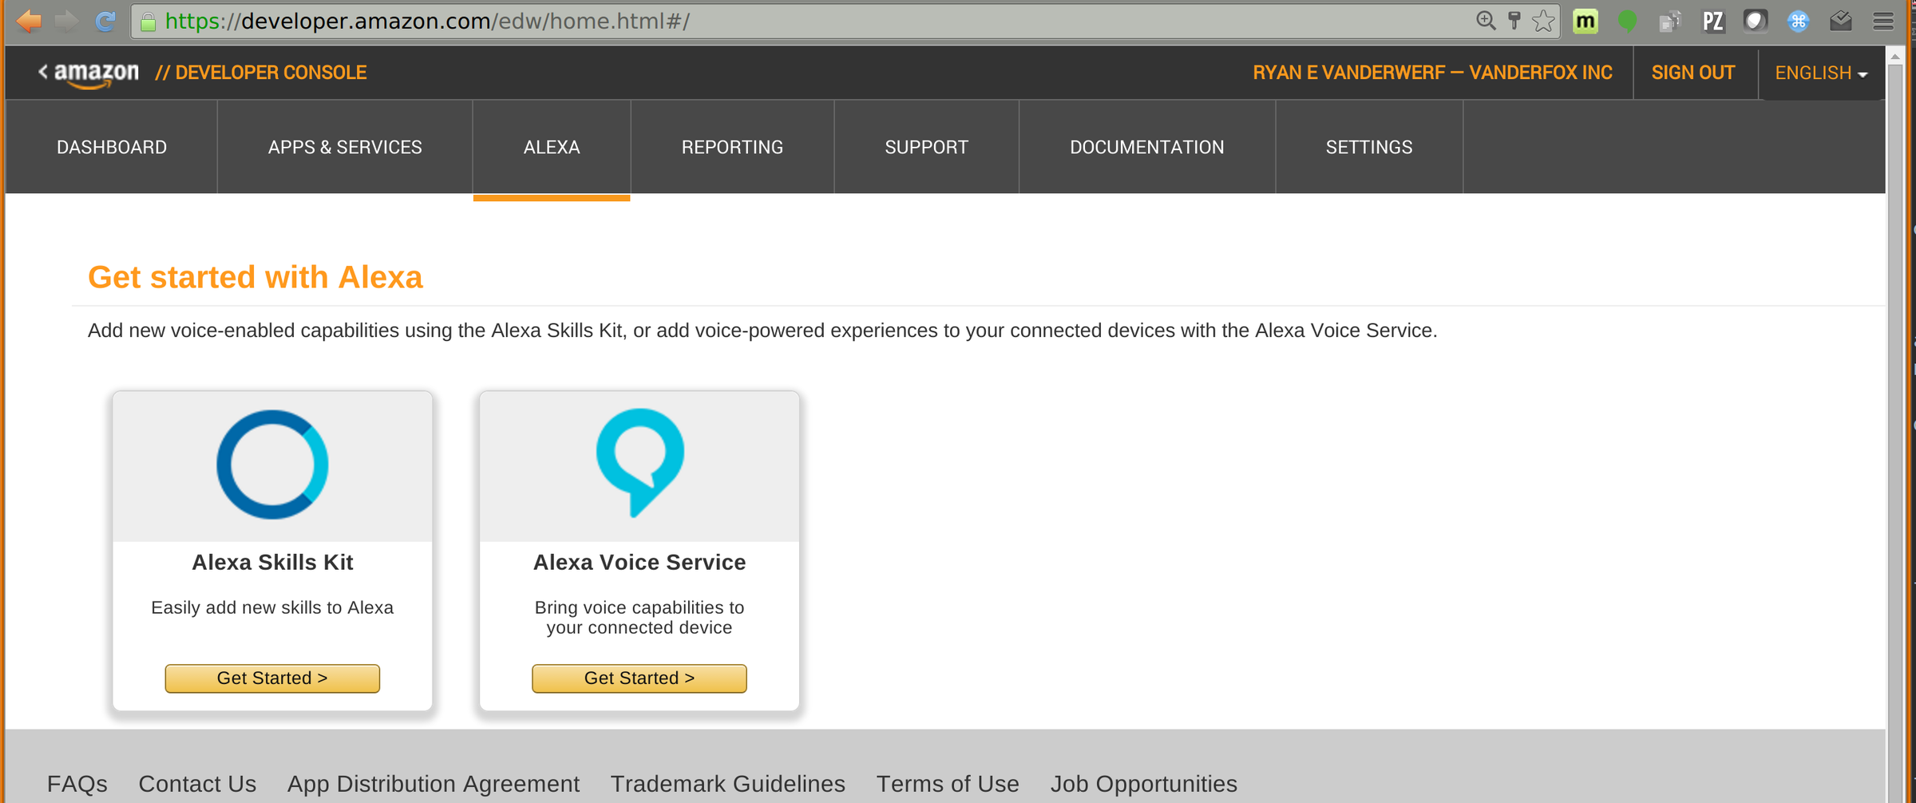
Task: Click the 'Get started with Alexa' heading
Action: click(255, 277)
